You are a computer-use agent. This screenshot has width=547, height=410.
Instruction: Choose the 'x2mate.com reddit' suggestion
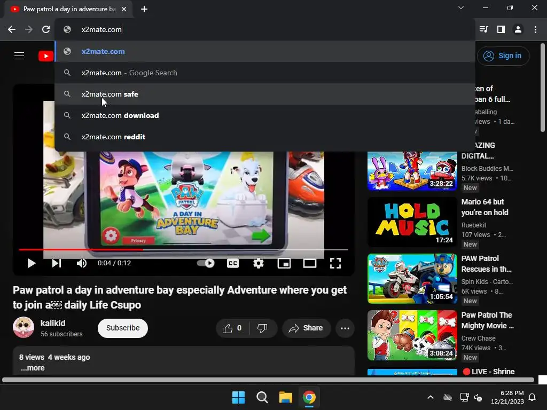point(265,137)
